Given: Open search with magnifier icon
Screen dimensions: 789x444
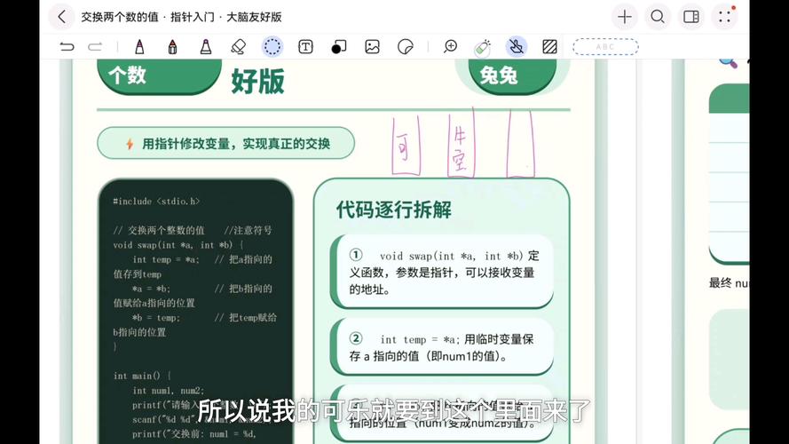Looking at the screenshot, I should pyautogui.click(x=657, y=17).
